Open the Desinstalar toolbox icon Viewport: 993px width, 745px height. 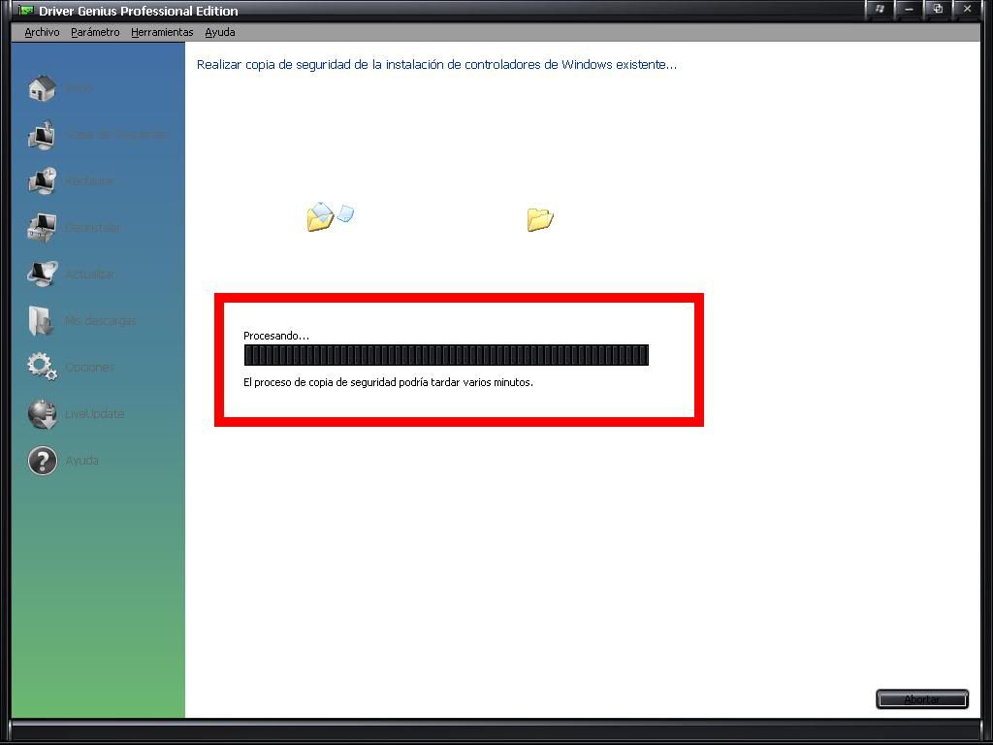coord(43,227)
